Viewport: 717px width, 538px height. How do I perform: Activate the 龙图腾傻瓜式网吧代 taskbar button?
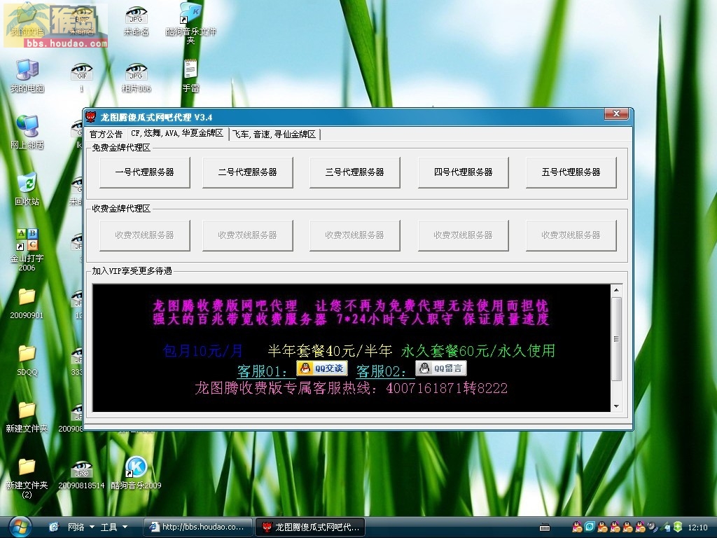tap(310, 527)
